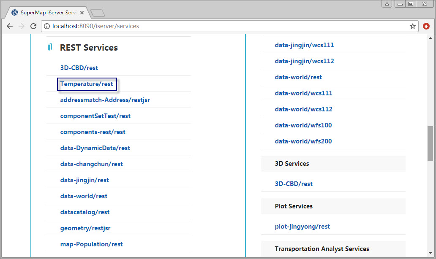Click the REST Services bookmark icon
Screen dimensions: 436x259
[50, 48]
